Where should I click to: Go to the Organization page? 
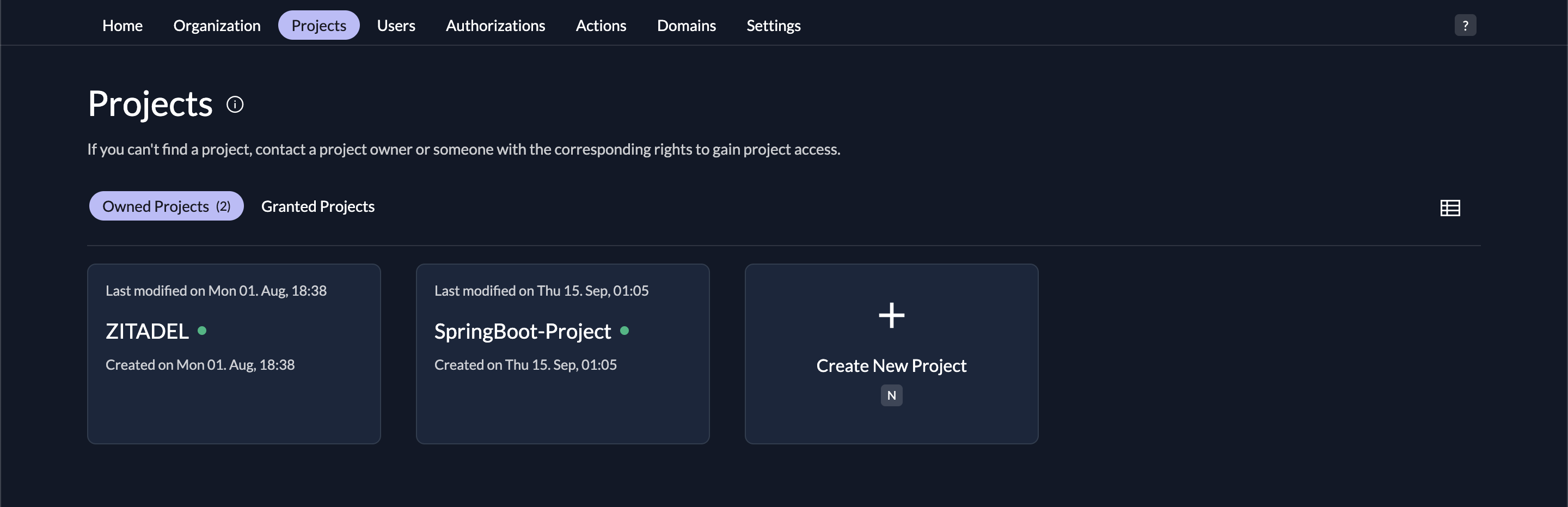(217, 26)
